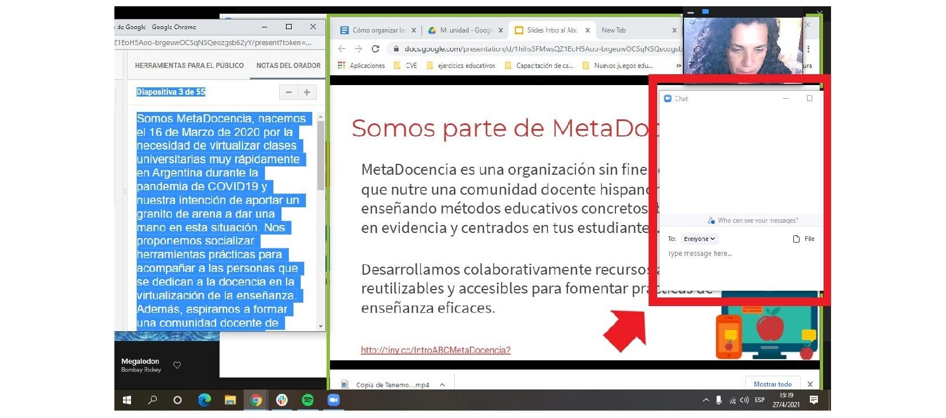Open Capacitación de ca... bookmark folder
Viewport: 946px width, 418px height.
539,66
